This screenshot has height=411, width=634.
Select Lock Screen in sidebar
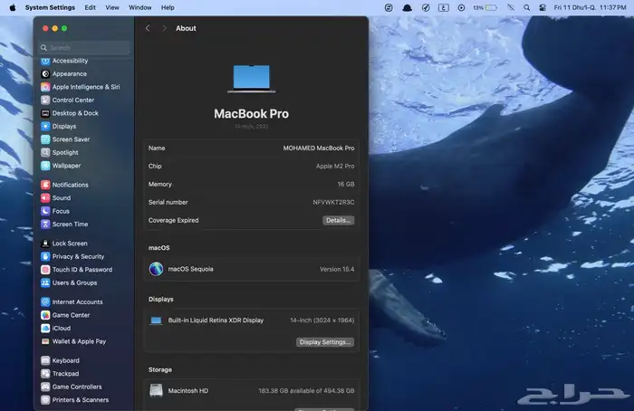pos(64,244)
